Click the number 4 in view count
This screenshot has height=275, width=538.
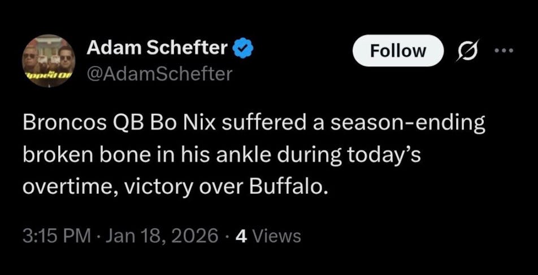(240, 236)
